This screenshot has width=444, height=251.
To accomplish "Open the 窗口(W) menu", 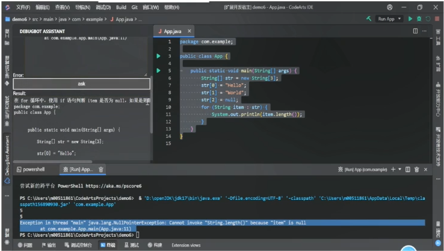I will (x=150, y=7).
